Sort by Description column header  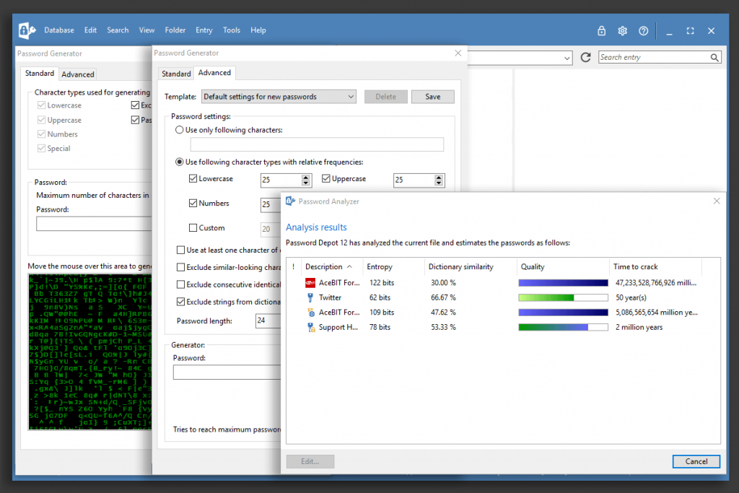point(332,267)
